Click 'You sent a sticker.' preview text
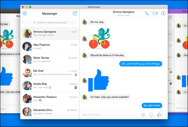The width and height of the screenshot is (188, 127). [x=43, y=113]
